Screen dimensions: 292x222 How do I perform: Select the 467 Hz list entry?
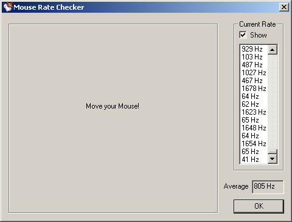click(x=254, y=81)
